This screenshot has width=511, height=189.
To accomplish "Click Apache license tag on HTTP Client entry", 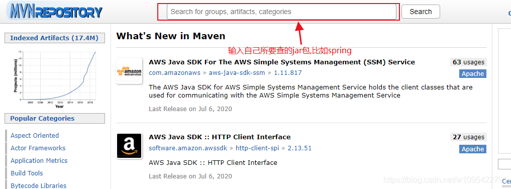I will 473,149.
